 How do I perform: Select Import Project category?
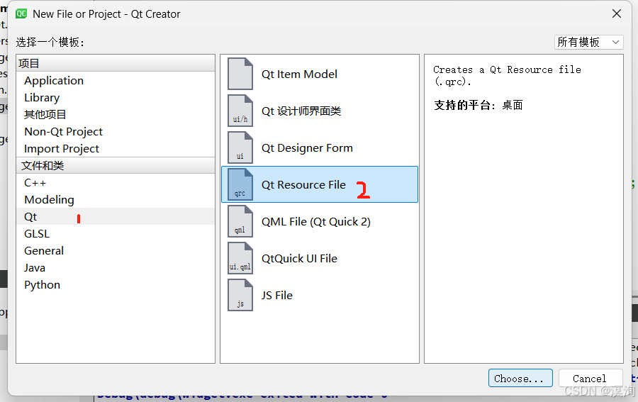pyautogui.click(x=116, y=148)
